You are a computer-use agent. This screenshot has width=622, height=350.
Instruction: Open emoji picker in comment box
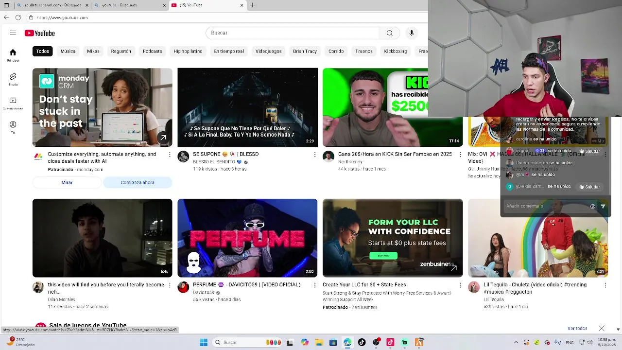tap(593, 206)
